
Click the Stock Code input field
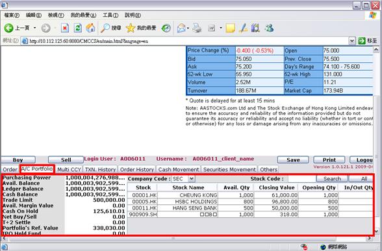point(302,179)
